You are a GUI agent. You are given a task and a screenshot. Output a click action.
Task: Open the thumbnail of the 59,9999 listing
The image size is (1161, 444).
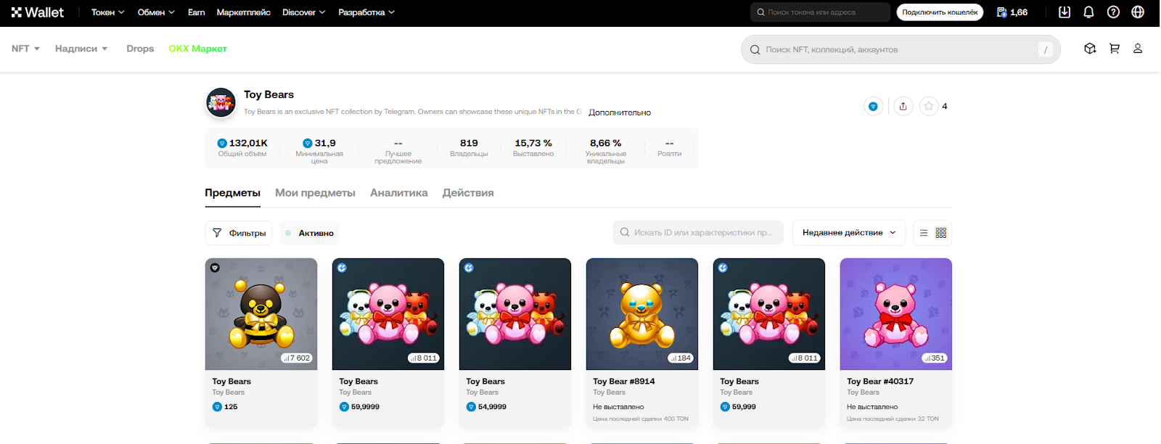tap(388, 314)
